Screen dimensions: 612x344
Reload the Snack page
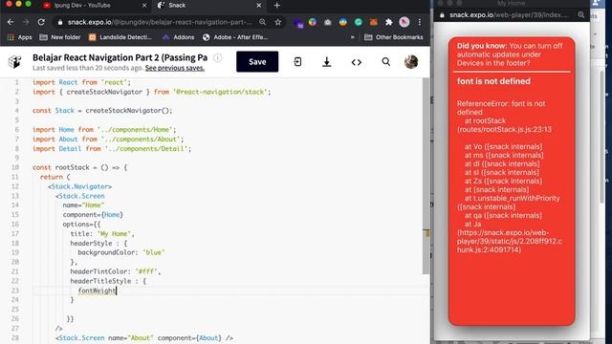41,22
